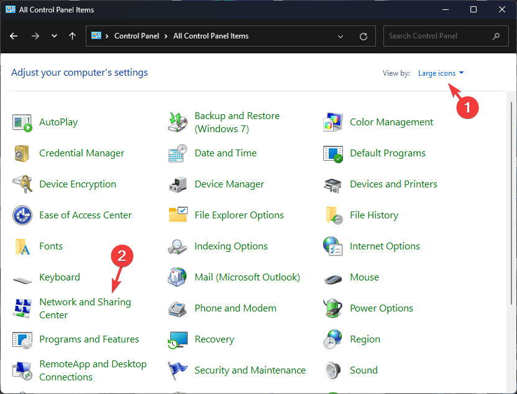Open Internet Options globe icon
This screenshot has height=394, width=517.
(333, 246)
